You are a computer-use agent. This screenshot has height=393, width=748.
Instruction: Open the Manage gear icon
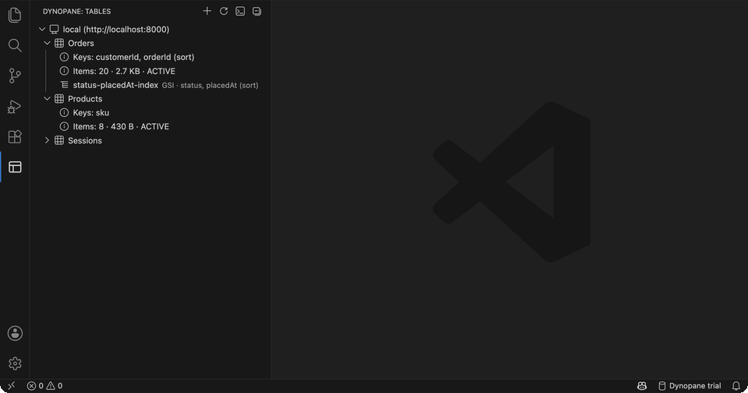click(15, 363)
